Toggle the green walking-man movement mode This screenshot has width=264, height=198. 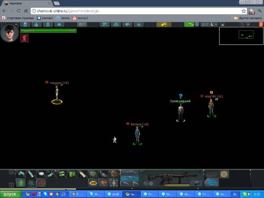[x=21, y=183]
